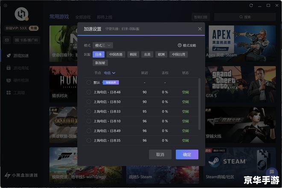Click the question mark icon beside 模式攻略

point(179,45)
